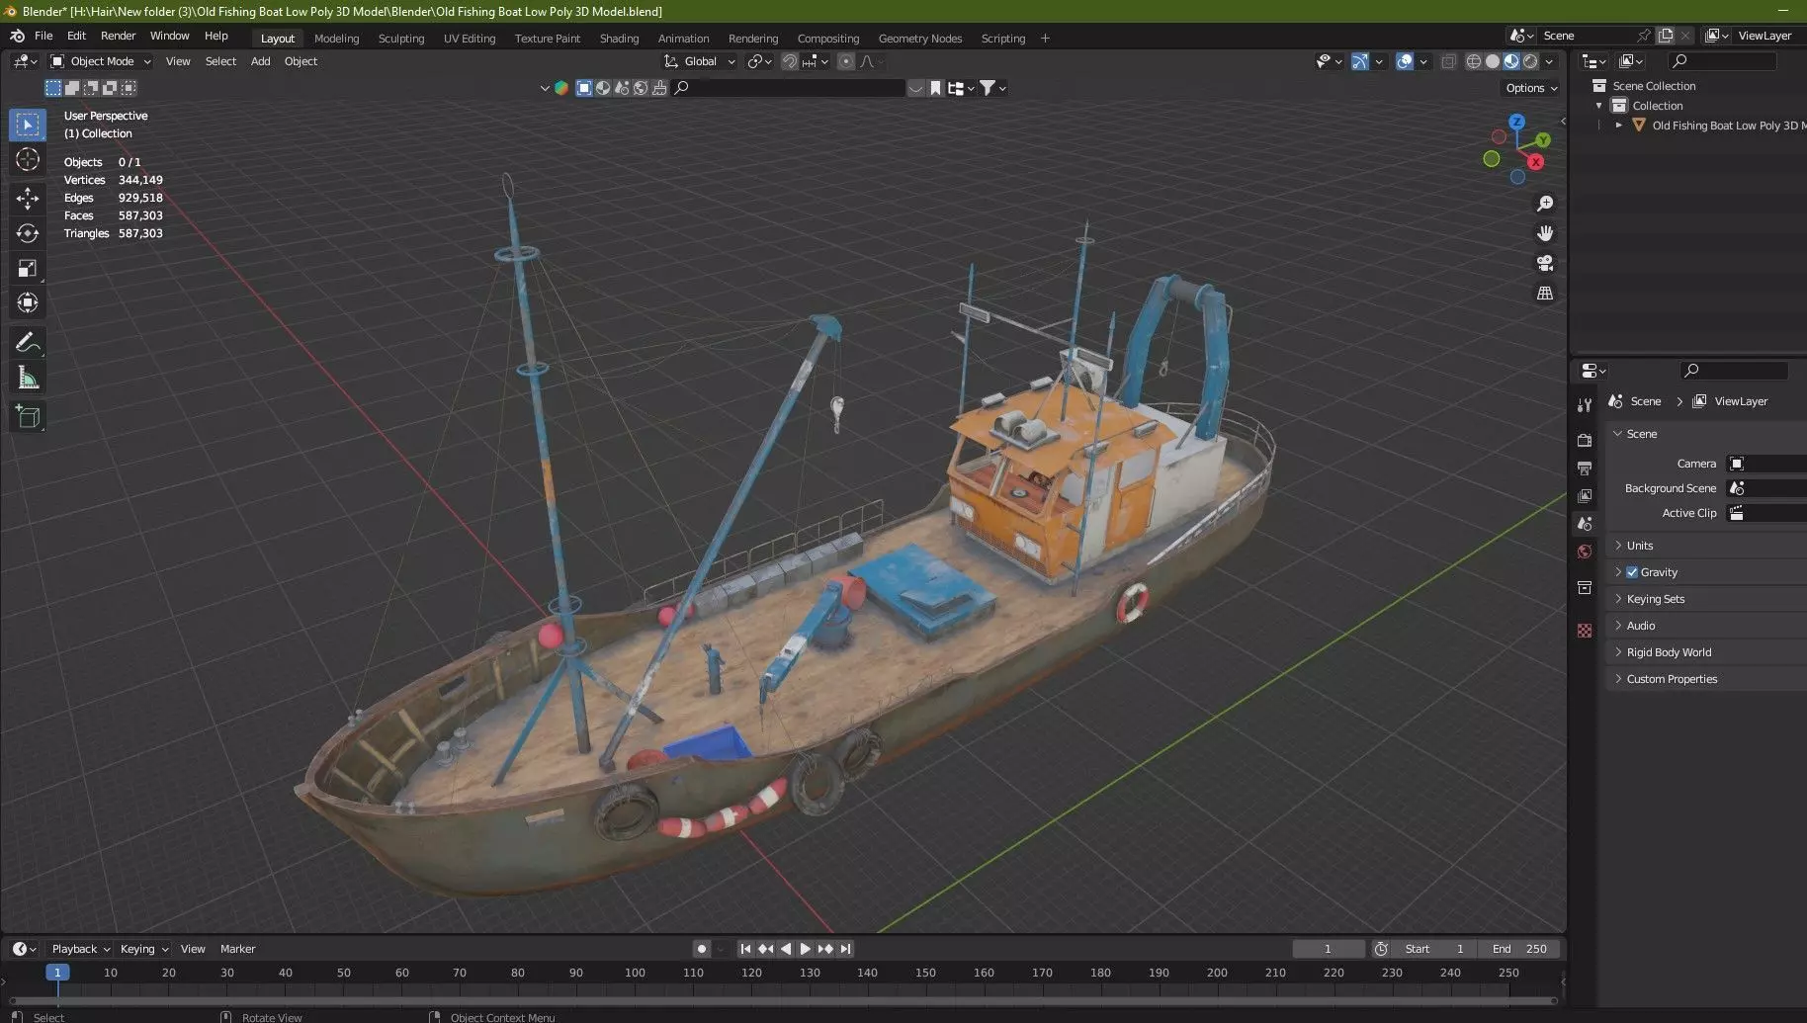Switch to rendered viewport shading

pos(1530,61)
